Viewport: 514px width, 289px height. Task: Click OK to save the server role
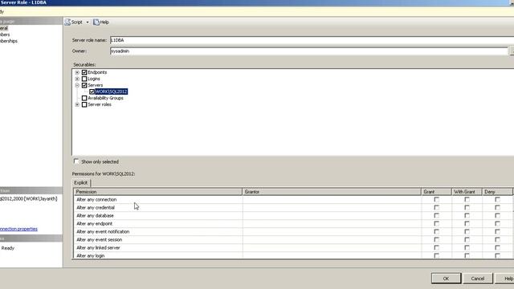click(x=446, y=279)
